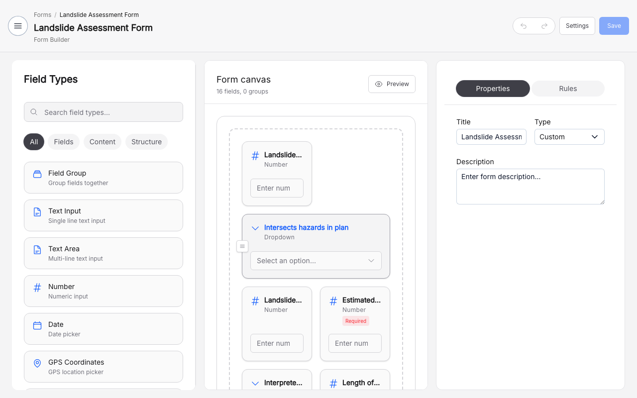The width and height of the screenshot is (637, 398).
Task: Click the Forms breadcrumb link
Action: 42,15
